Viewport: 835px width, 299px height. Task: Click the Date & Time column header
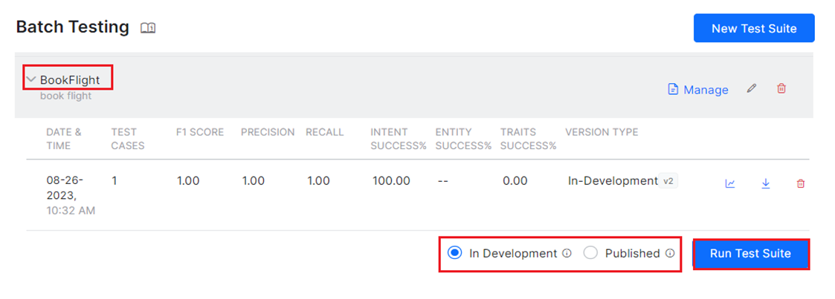[x=63, y=139]
